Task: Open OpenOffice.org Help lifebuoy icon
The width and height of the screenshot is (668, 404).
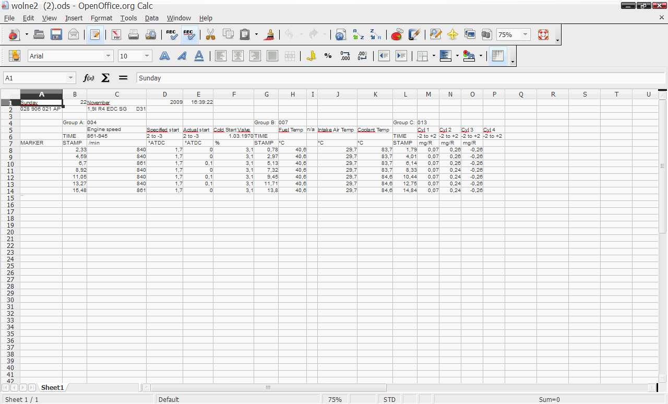Action: [x=543, y=35]
